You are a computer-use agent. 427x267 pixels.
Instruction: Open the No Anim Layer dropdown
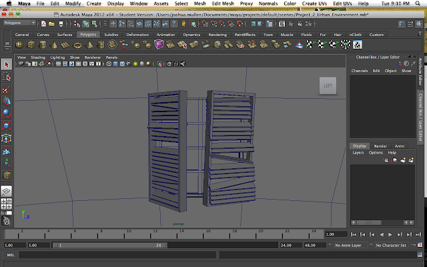coord(352,245)
